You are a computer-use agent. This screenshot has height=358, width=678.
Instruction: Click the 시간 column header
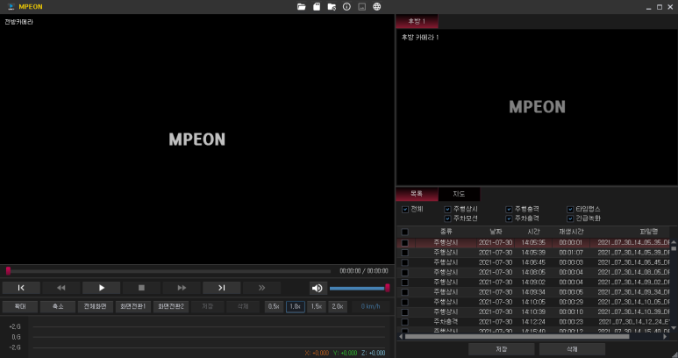(533, 233)
